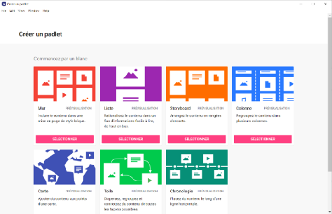The width and height of the screenshot is (332, 214).
Task: Open the View menu
Action: pyautogui.click(x=22, y=11)
